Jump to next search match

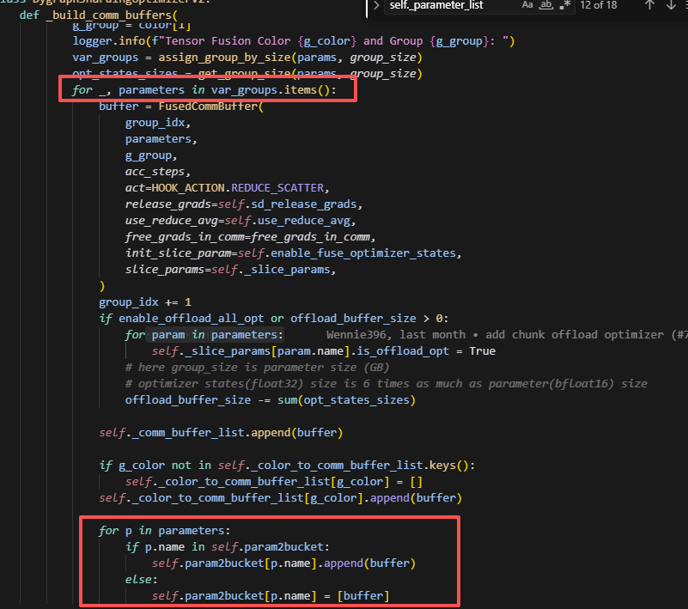point(671,5)
